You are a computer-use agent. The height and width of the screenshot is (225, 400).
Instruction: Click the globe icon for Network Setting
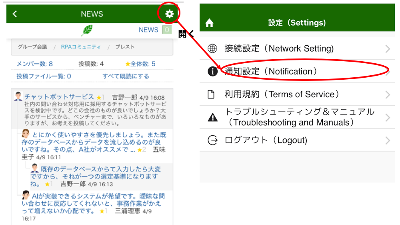click(213, 49)
